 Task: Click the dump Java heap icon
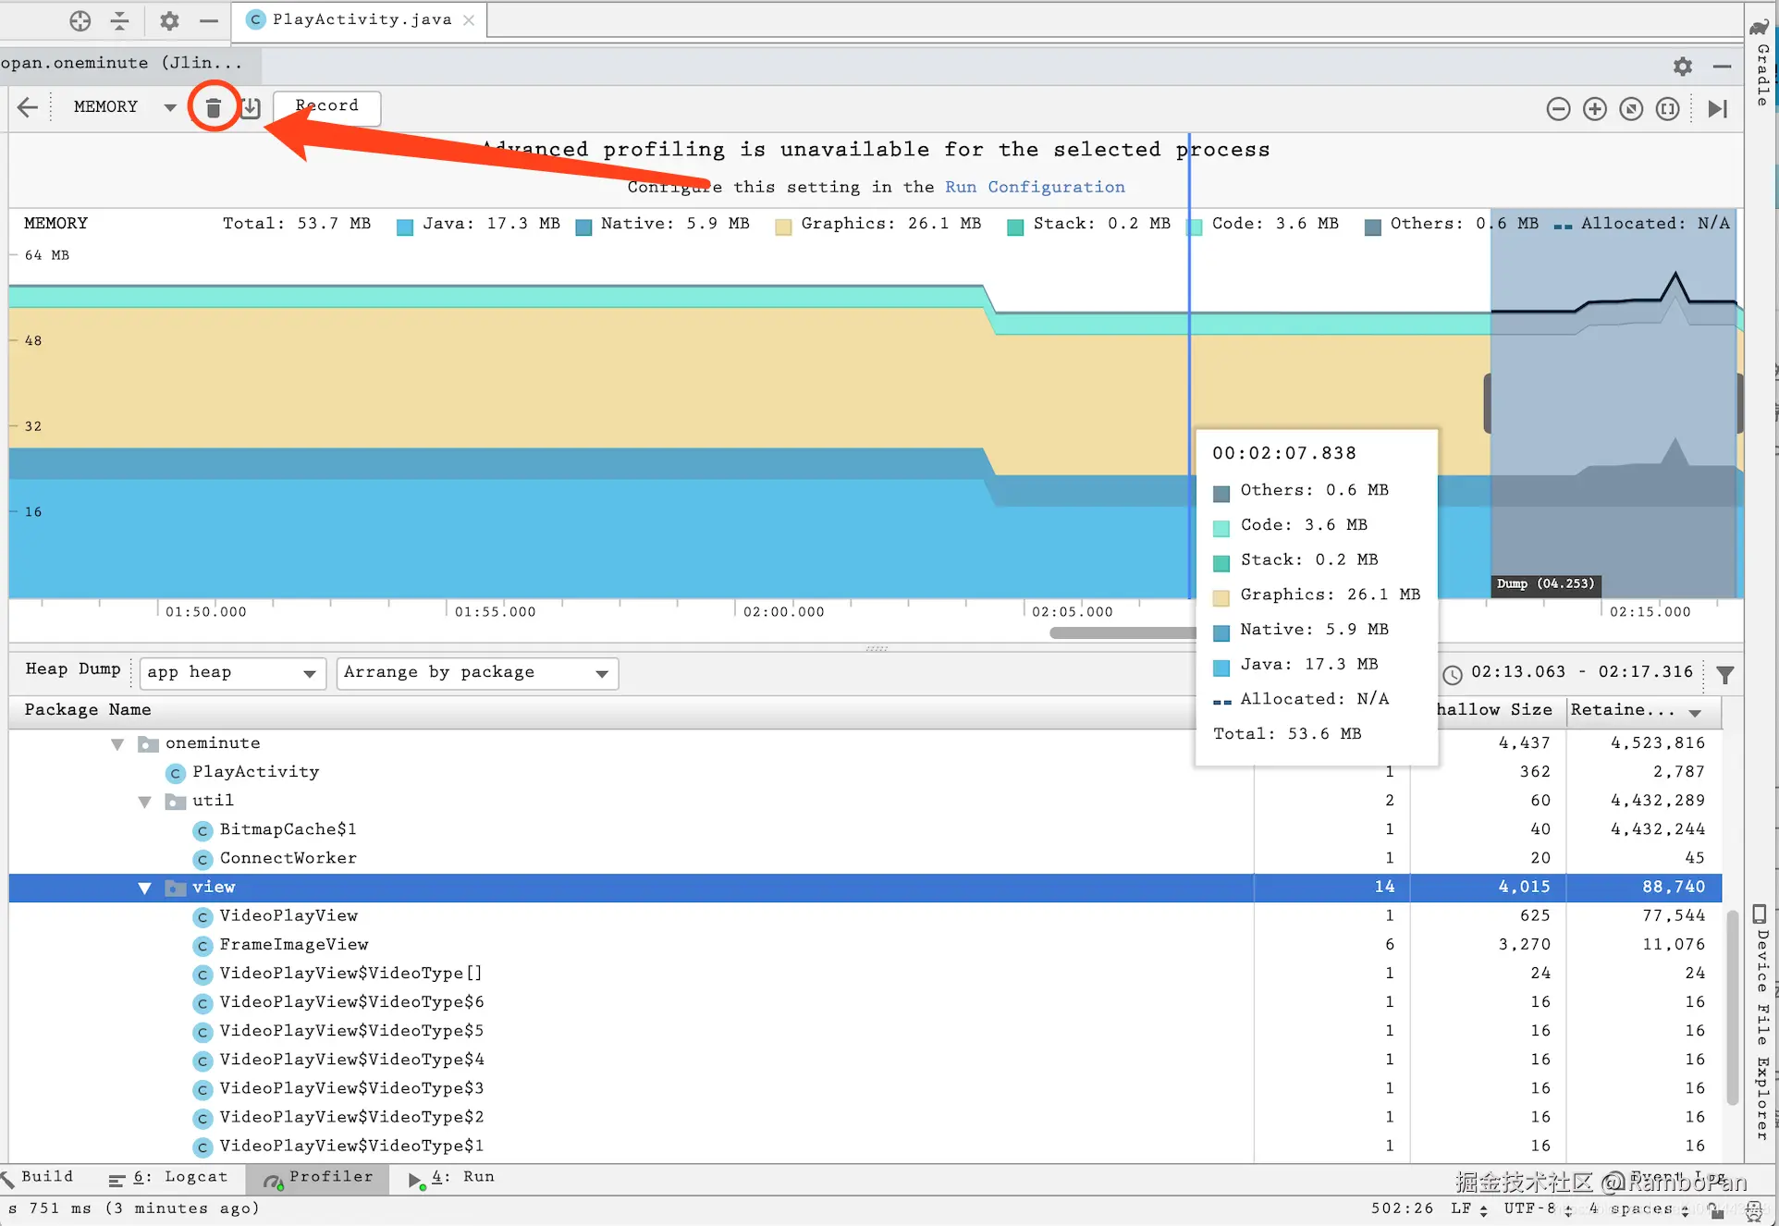(x=251, y=107)
